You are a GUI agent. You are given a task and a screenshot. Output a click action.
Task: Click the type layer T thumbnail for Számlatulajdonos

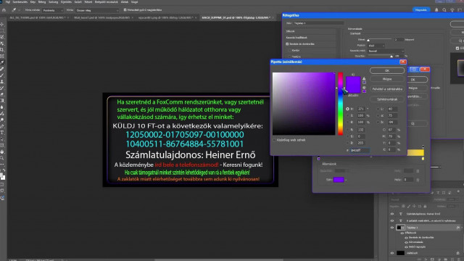click(x=401, y=214)
